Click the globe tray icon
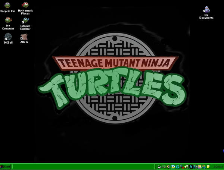 tap(195, 167)
